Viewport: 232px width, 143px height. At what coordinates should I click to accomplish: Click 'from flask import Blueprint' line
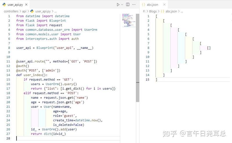pos(41,21)
